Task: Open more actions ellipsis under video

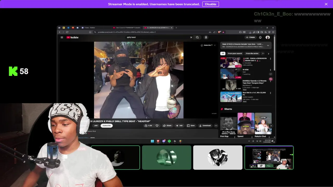Action: (x=216, y=126)
